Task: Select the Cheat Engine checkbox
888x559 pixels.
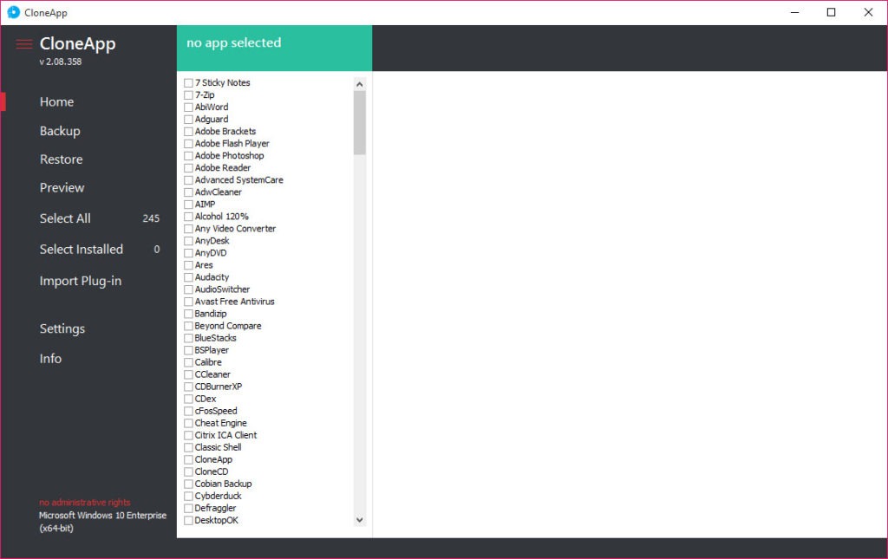Action: point(188,423)
